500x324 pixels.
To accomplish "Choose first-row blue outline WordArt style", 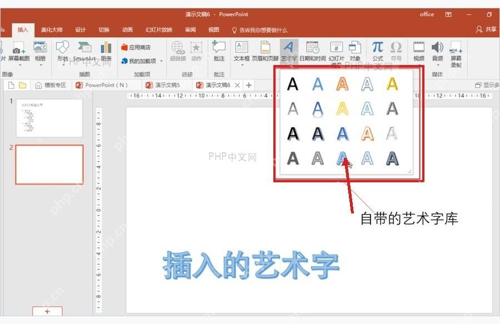I will click(x=367, y=84).
